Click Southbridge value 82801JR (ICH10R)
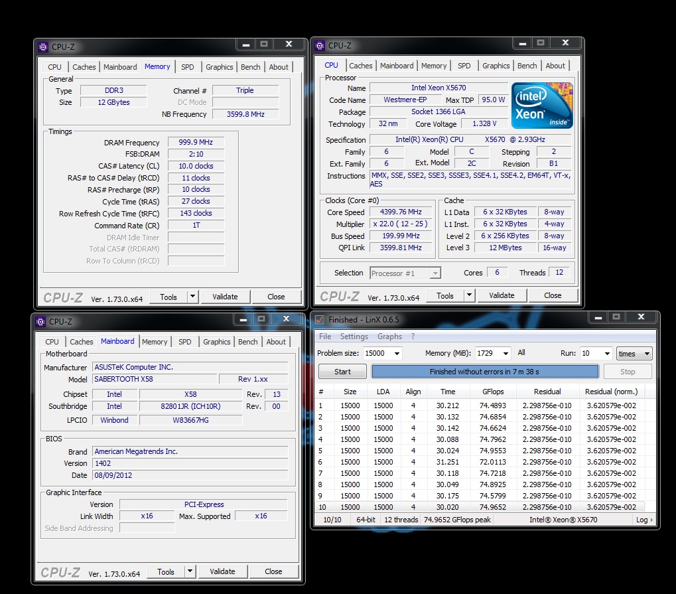Screen dimensions: 676x594 coord(190,406)
